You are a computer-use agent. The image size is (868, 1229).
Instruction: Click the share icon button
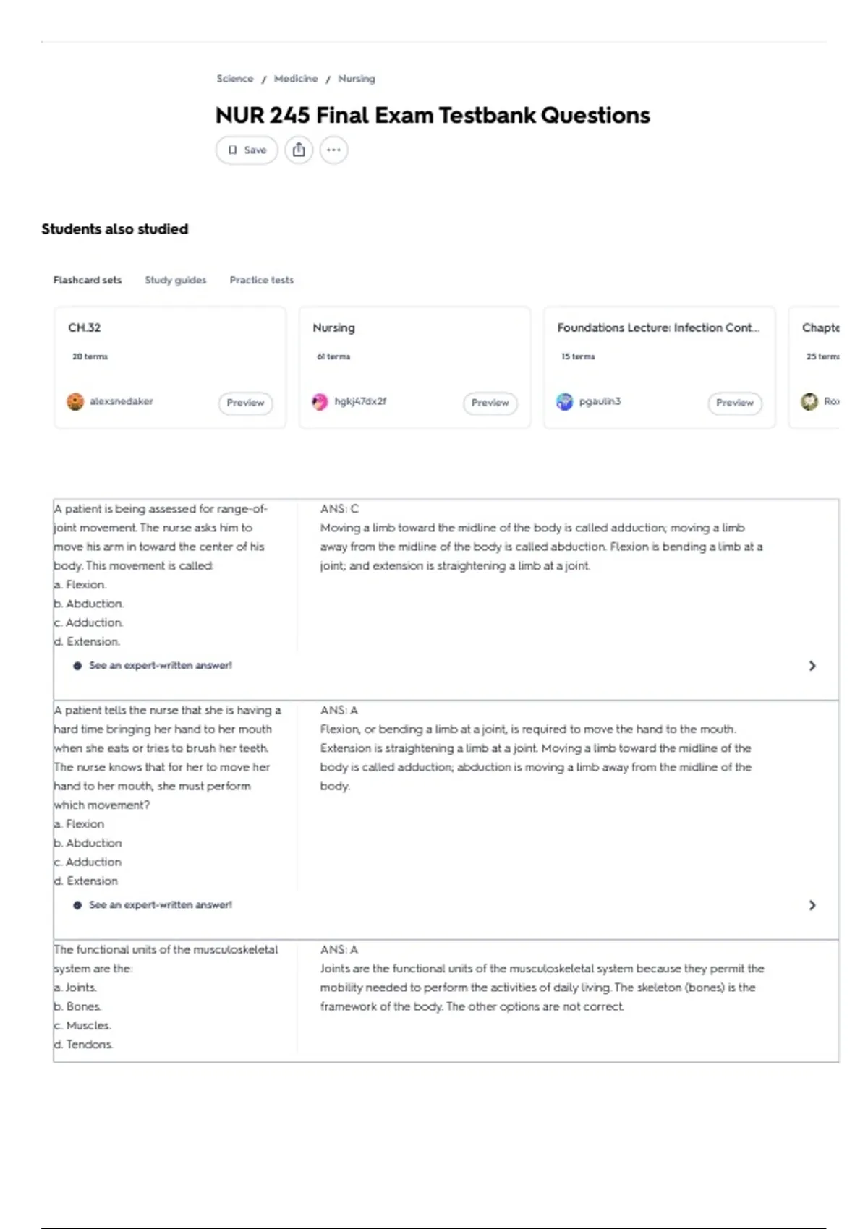299,150
